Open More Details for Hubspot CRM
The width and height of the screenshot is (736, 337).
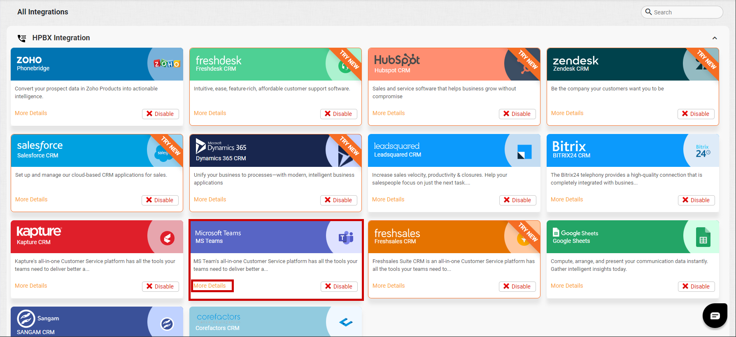(389, 113)
